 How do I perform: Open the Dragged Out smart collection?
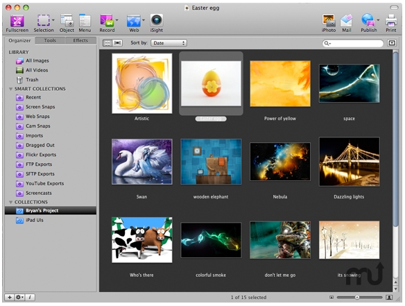pyautogui.click(x=51, y=145)
